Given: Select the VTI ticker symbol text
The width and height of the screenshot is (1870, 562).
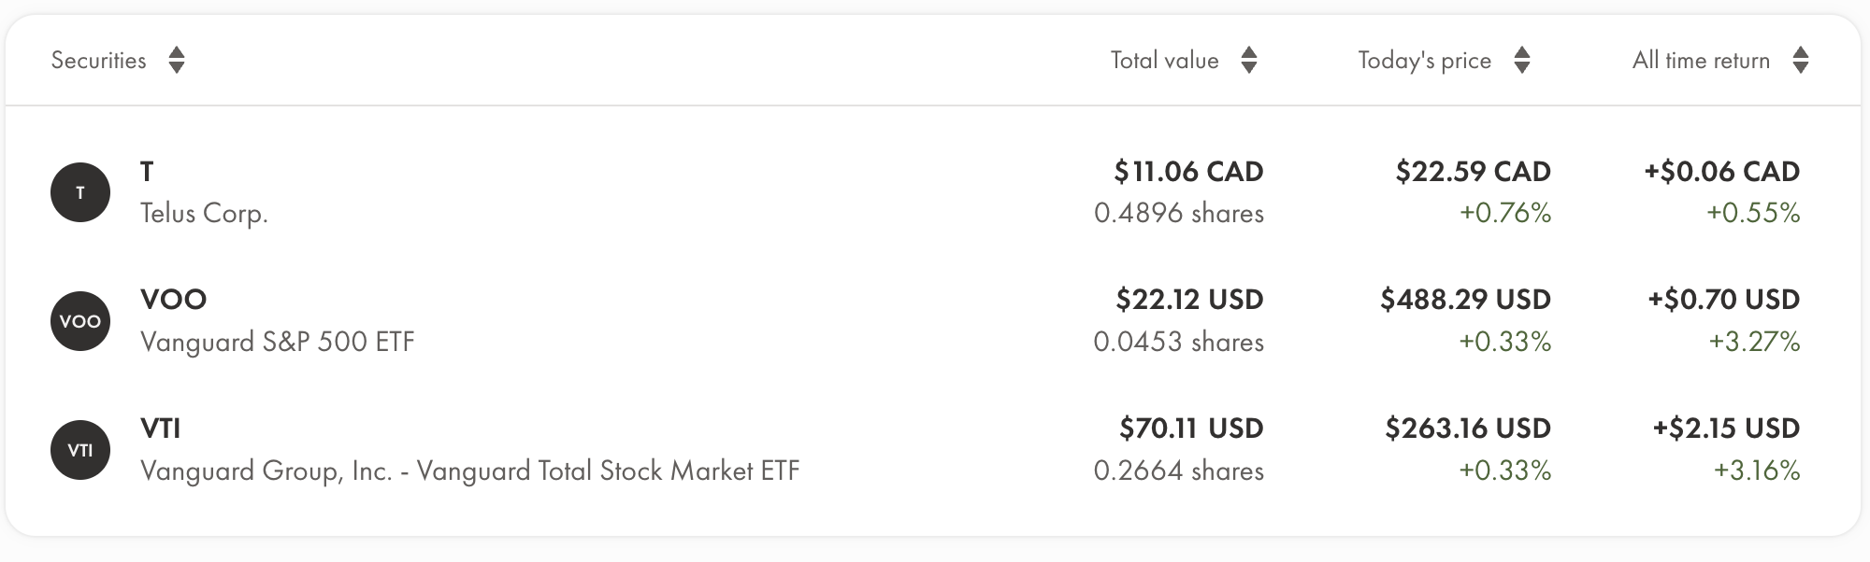Looking at the screenshot, I should coord(160,429).
